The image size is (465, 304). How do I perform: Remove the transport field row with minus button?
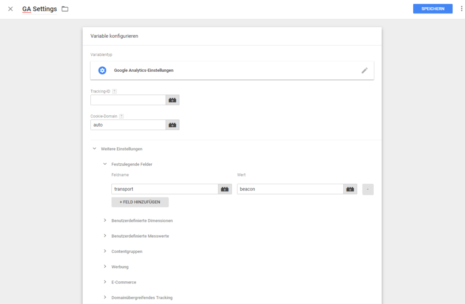[x=368, y=189]
